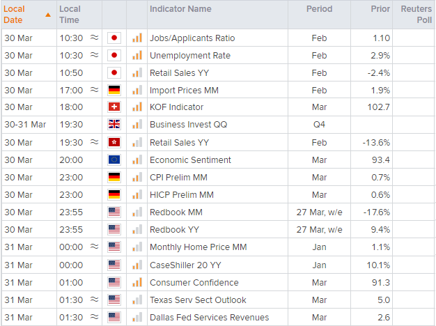This screenshot has height=326, width=436.
Task: Click the Swiss flag next to KOF Indicator
Action: pyautogui.click(x=114, y=107)
